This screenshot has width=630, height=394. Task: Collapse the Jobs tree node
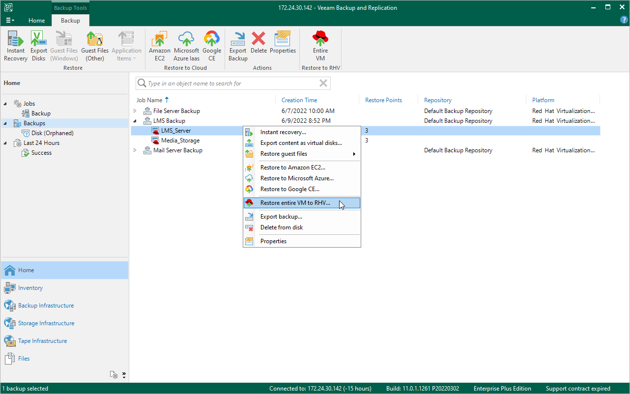[5, 104]
